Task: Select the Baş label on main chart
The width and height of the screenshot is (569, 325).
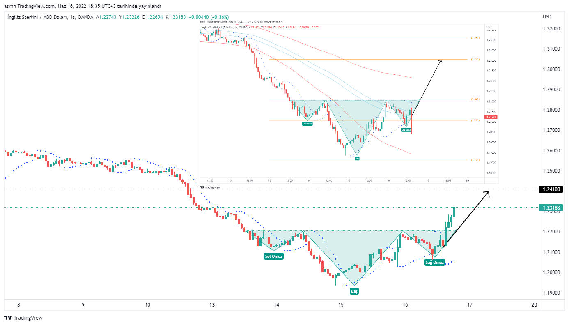Action: pyautogui.click(x=354, y=291)
